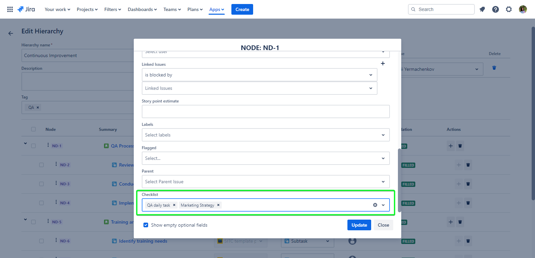The height and width of the screenshot is (258, 535).
Task: Click the Update button
Action: 359,225
